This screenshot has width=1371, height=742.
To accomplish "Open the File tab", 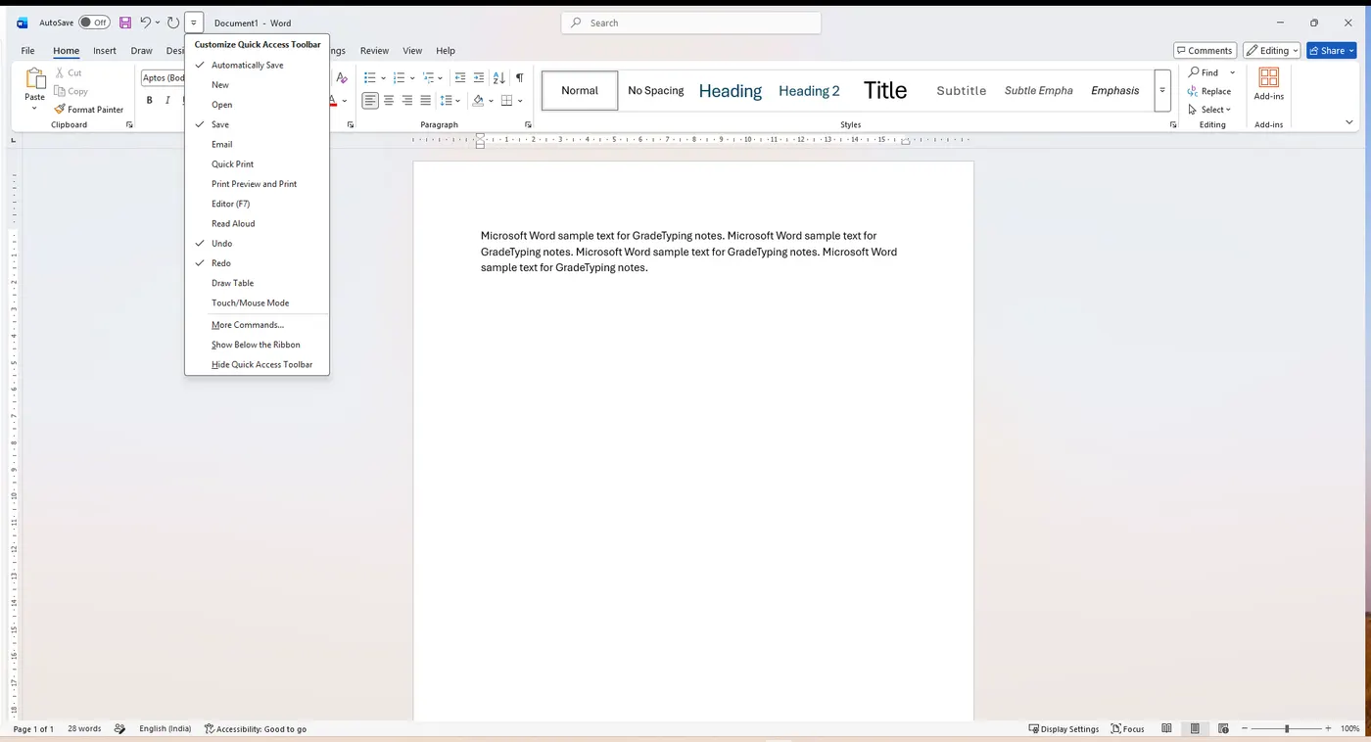I will (27, 51).
